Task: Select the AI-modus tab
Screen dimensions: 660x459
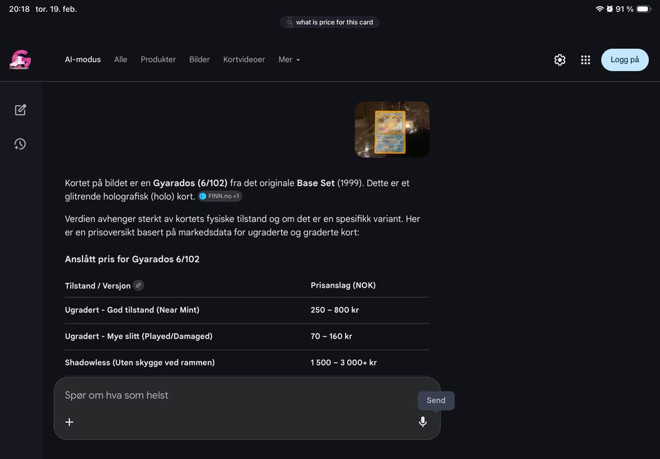Action: click(83, 59)
